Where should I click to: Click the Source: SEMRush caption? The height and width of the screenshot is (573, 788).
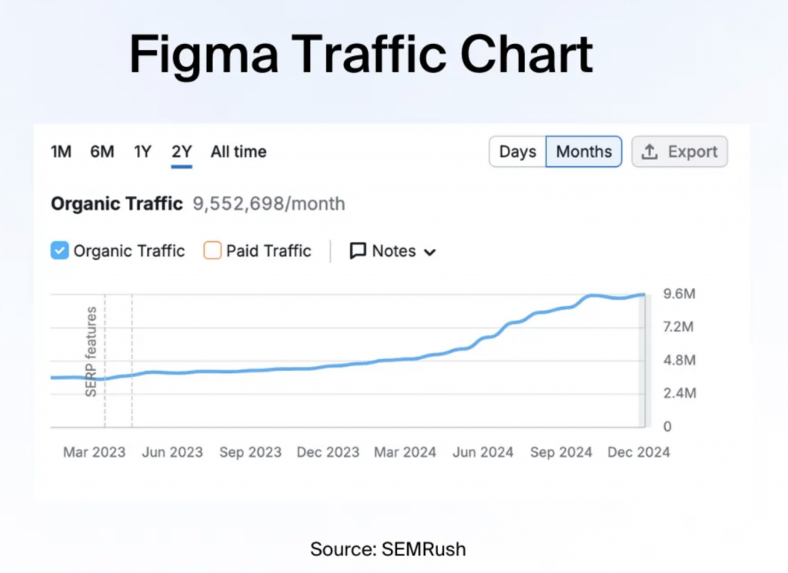point(388,549)
